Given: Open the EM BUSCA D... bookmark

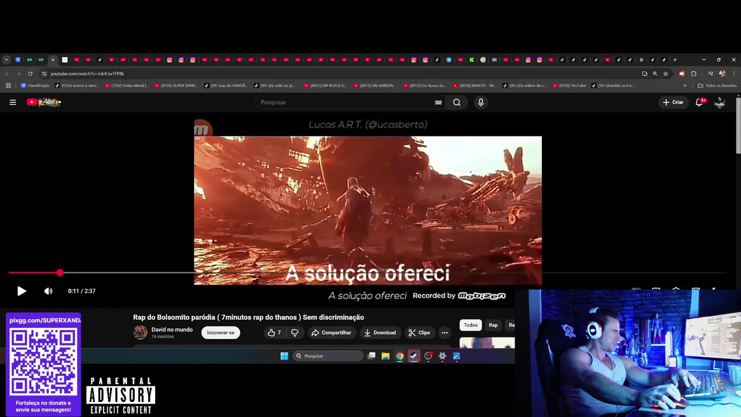Looking at the screenshot, I should click(325, 86).
